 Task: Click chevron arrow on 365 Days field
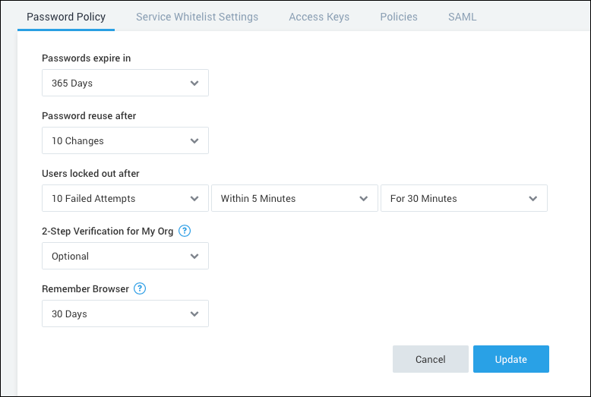[x=194, y=83]
